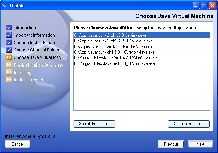The height and width of the screenshot is (153, 218).
Task: Click the arrow icon beside Pre-Installation Summary
Action: (9, 65)
